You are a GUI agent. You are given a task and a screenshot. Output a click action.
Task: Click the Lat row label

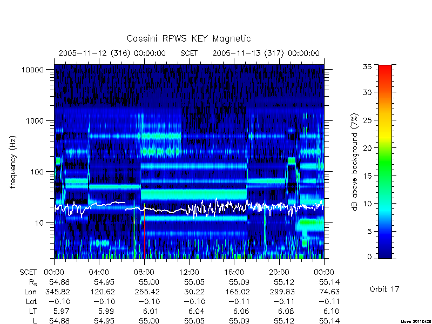point(31,301)
